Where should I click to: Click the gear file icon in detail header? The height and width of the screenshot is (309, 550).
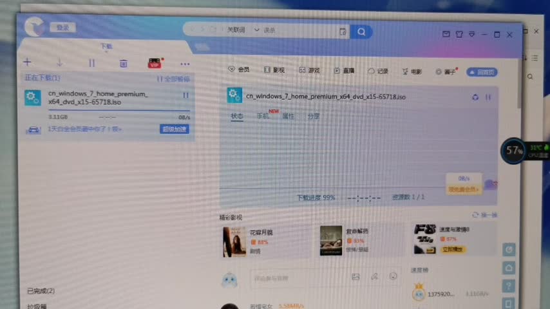[234, 95]
